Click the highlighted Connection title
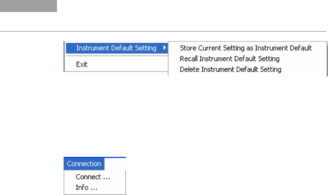 [x=84, y=164]
